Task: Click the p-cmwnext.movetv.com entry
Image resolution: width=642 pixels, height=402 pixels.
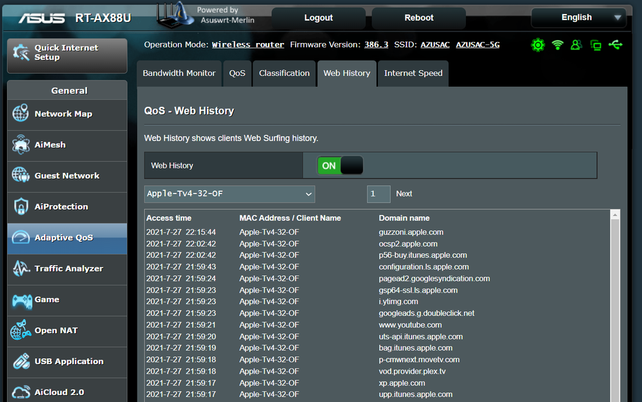Action: pyautogui.click(x=419, y=360)
